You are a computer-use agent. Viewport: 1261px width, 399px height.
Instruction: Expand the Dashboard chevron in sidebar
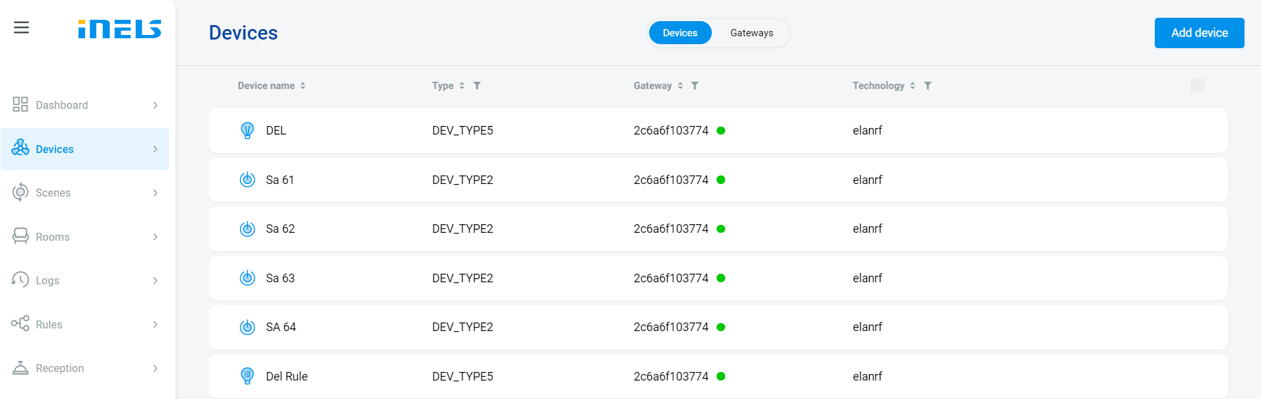click(155, 106)
